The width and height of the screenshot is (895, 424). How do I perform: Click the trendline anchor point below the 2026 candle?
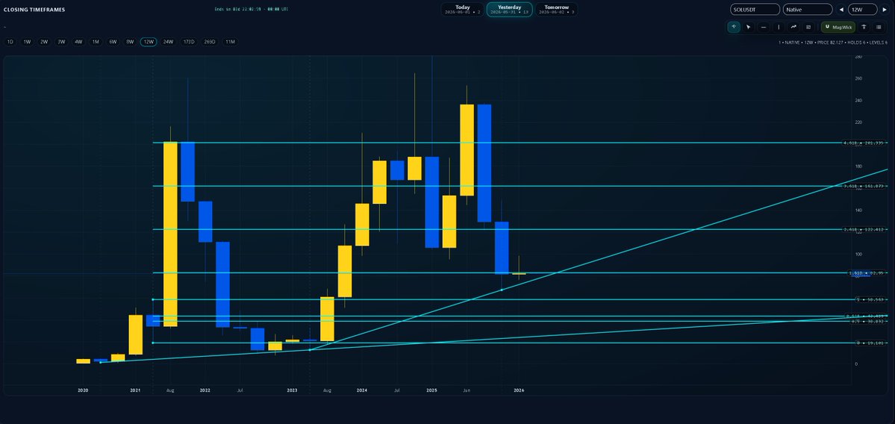coord(502,290)
